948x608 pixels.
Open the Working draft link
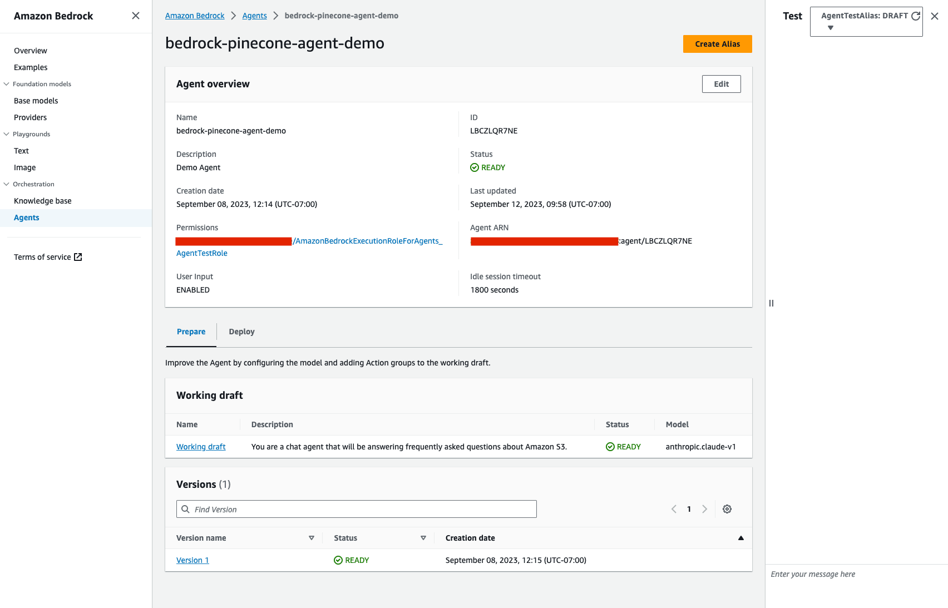[x=201, y=447]
